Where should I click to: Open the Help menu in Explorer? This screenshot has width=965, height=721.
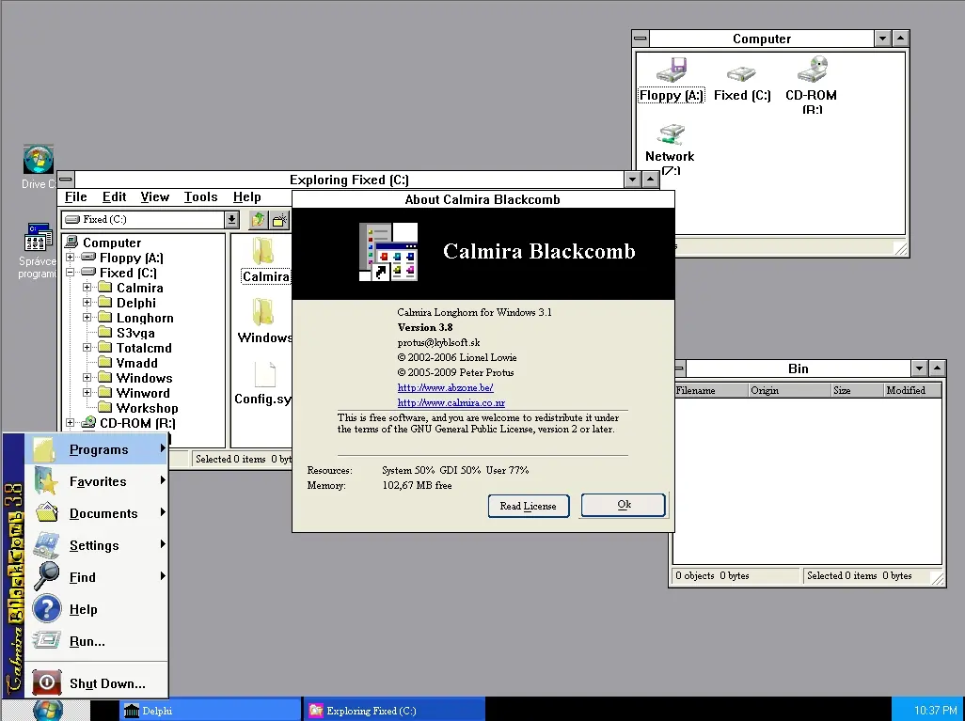(x=246, y=196)
